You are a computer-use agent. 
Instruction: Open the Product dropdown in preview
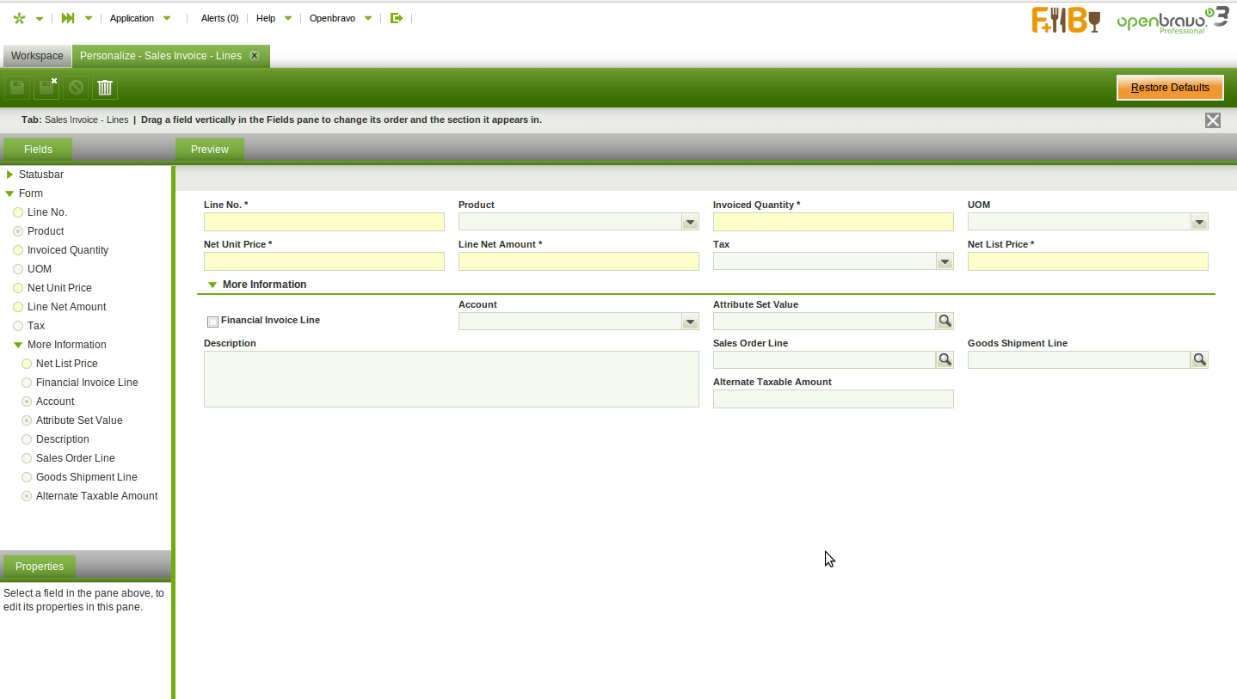[x=690, y=223]
